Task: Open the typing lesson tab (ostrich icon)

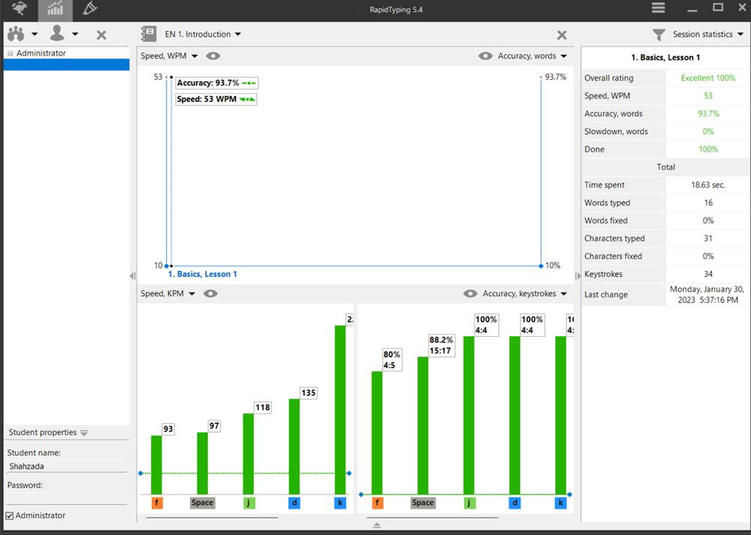Action: [x=20, y=8]
